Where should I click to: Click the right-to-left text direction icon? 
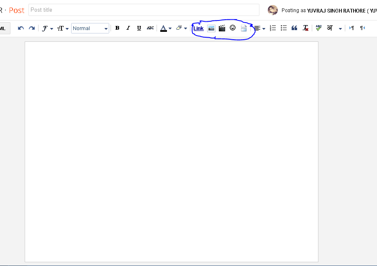tap(362, 28)
